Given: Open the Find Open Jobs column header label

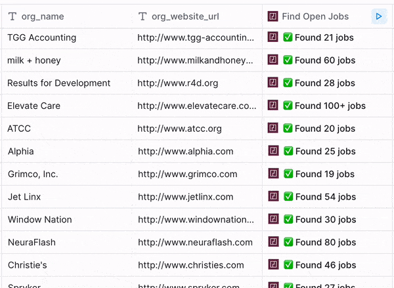Looking at the screenshot, I should click(315, 16).
